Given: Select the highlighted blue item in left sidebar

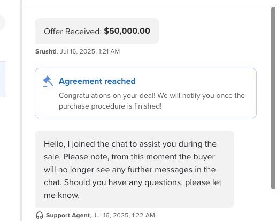Looking at the screenshot, I should tap(3, 79).
